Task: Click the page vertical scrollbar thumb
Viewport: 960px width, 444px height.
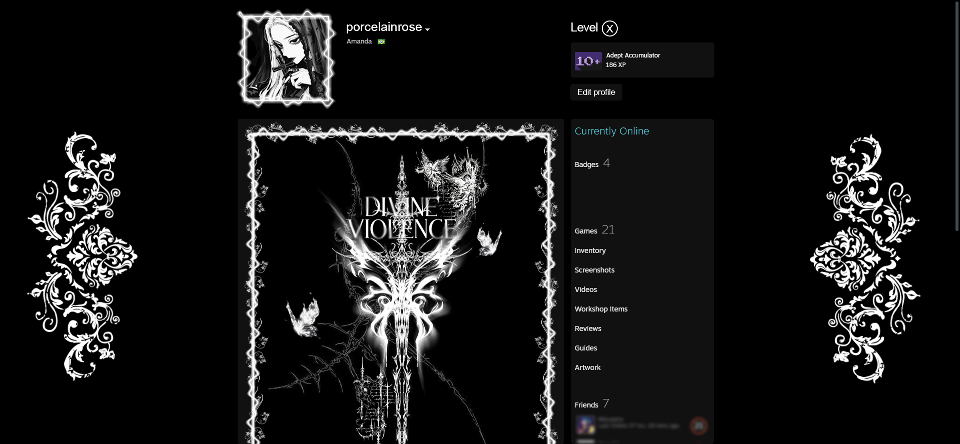Action: click(957, 115)
